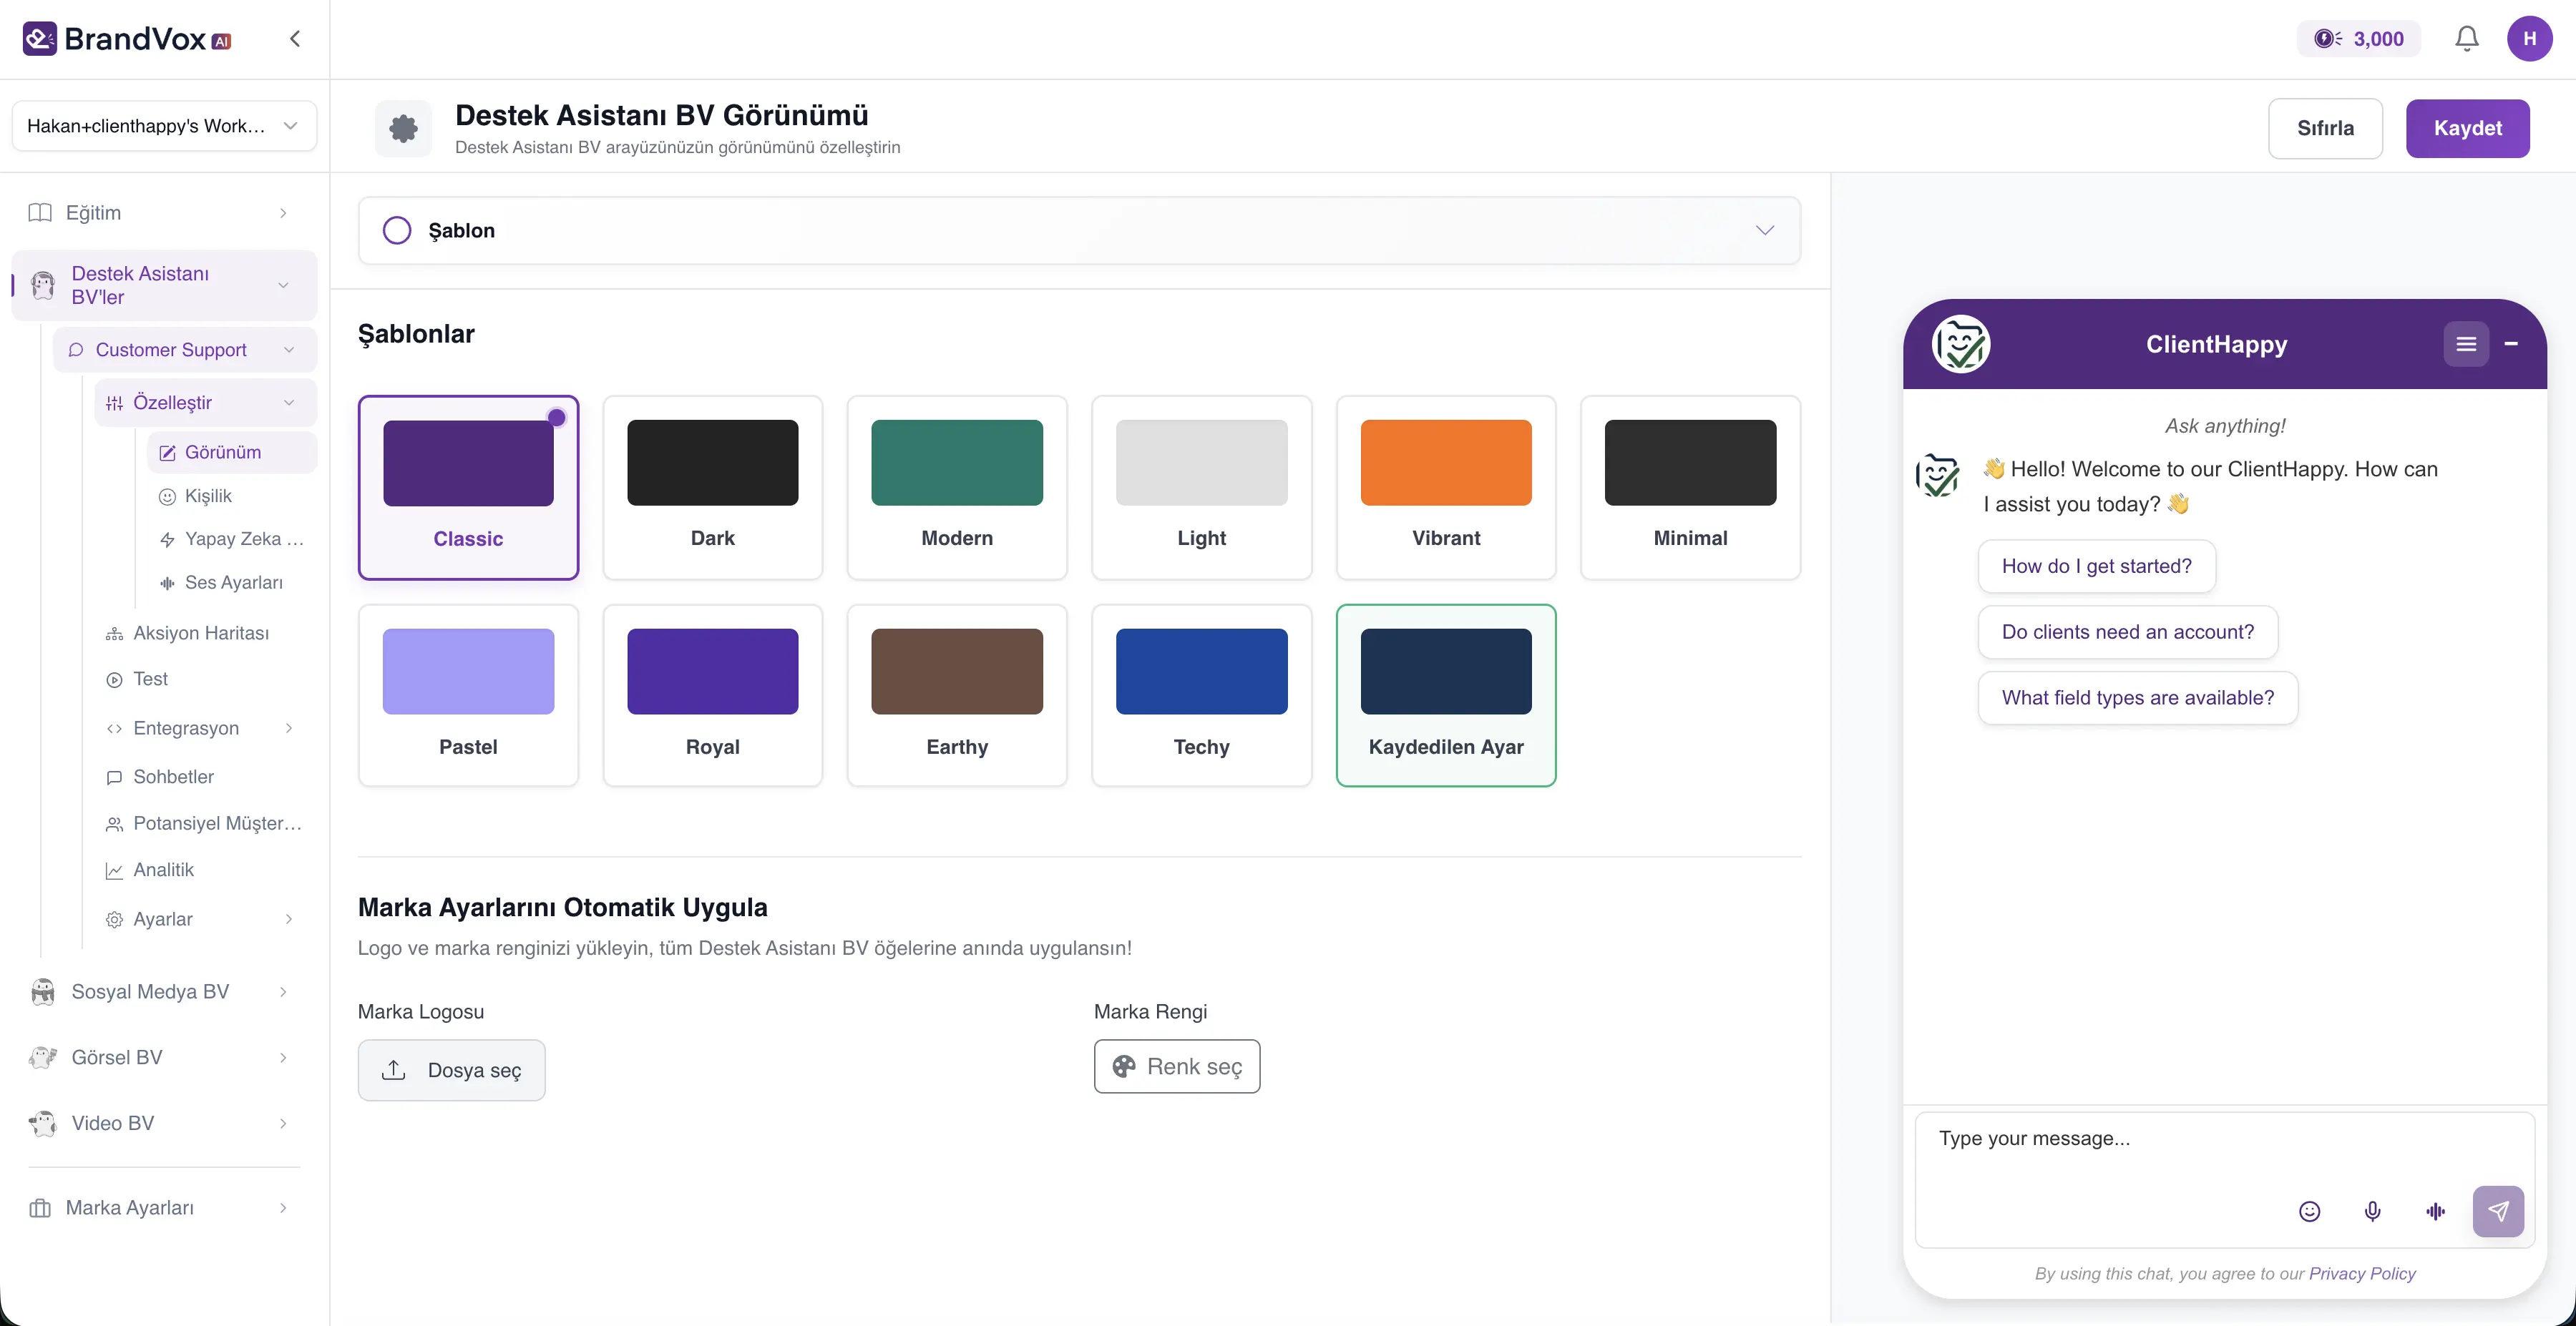
Task: Save changes with Kaydet button
Action: tap(2468, 128)
